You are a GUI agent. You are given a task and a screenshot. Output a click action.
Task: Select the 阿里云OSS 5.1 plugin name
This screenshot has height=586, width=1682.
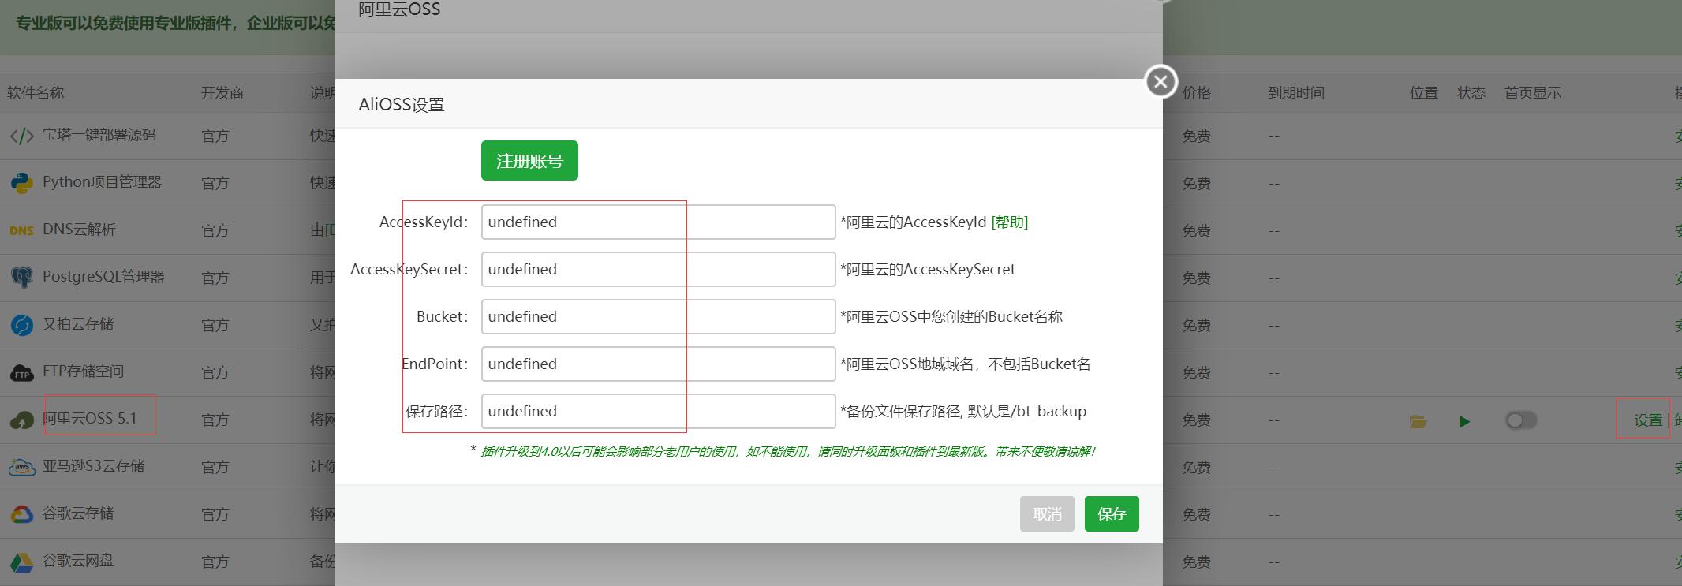(x=89, y=419)
